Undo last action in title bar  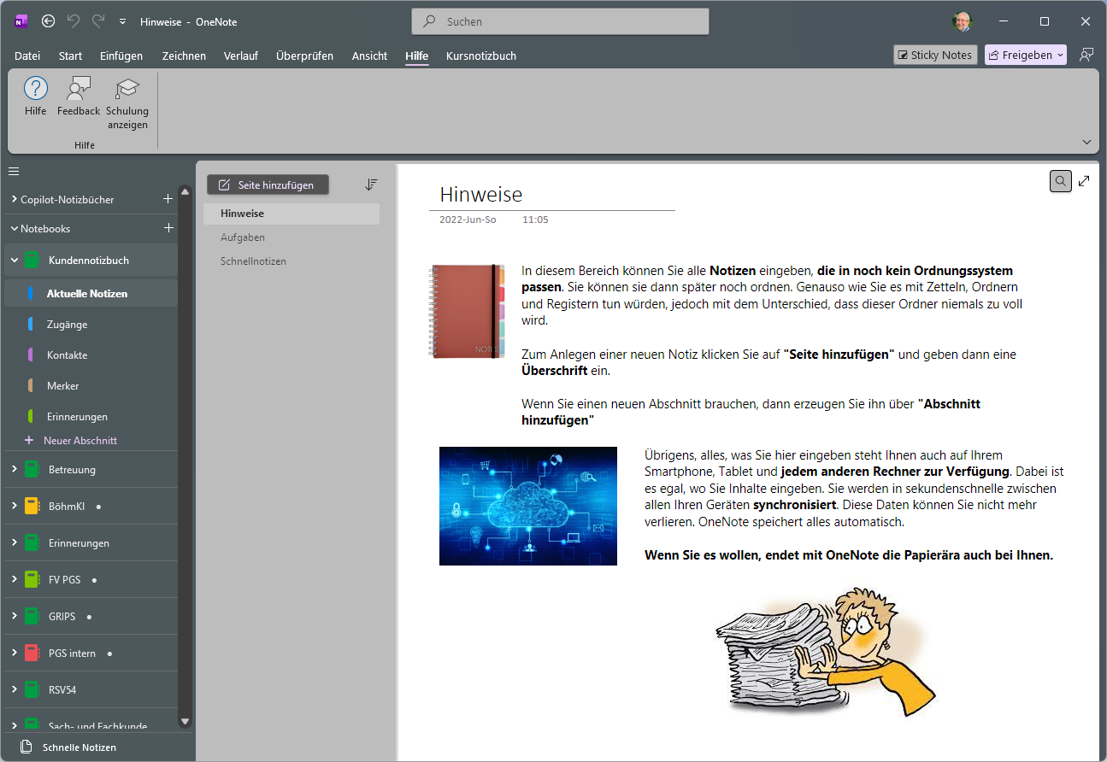click(x=74, y=21)
